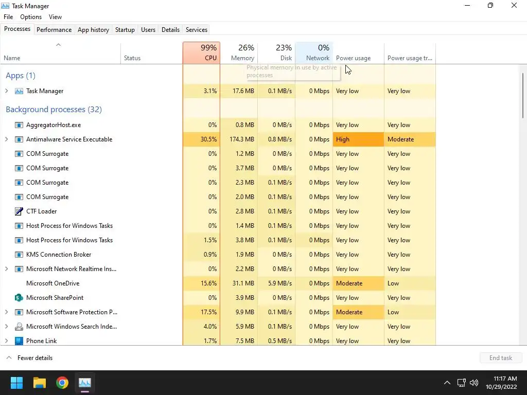The image size is (527, 395).
Task: Open the File menu
Action: click(8, 17)
